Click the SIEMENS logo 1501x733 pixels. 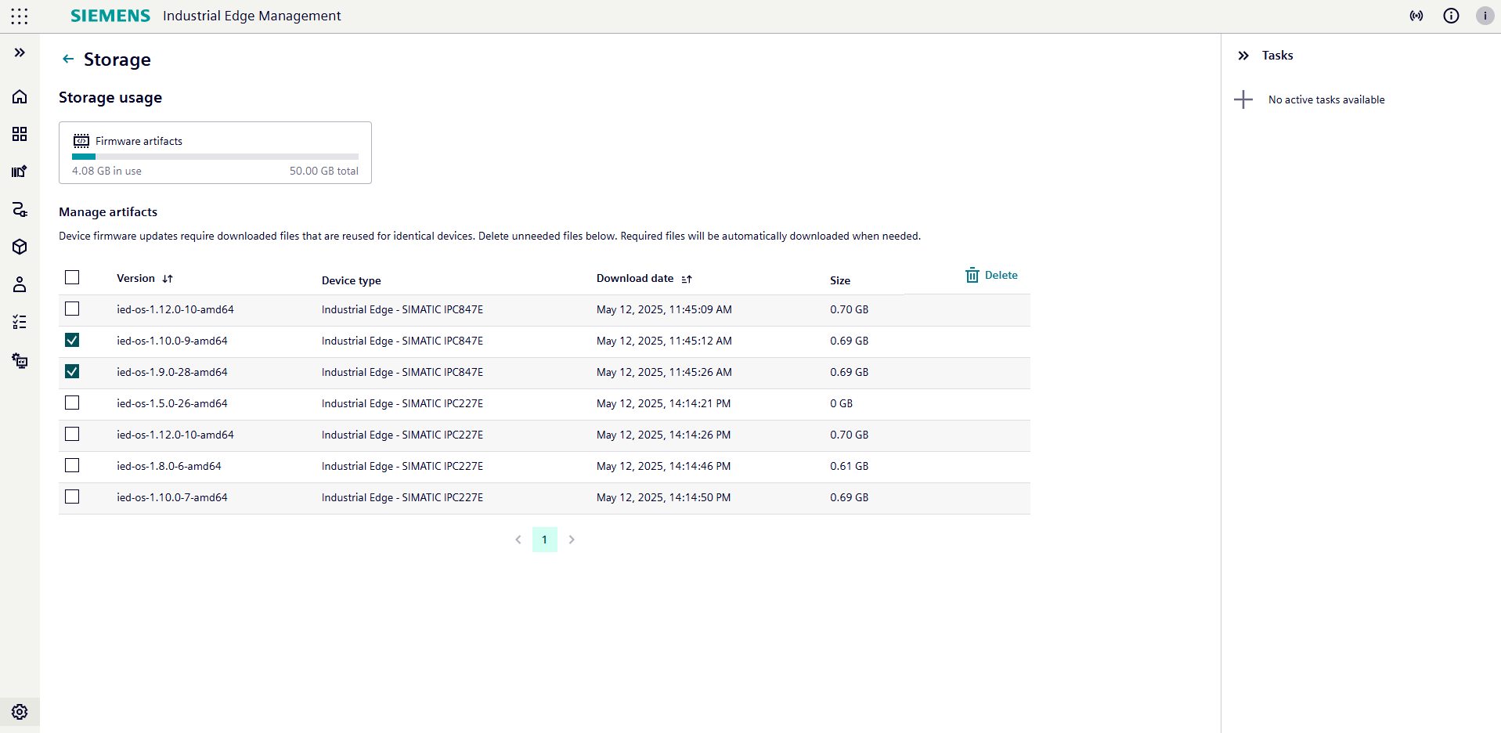click(110, 16)
